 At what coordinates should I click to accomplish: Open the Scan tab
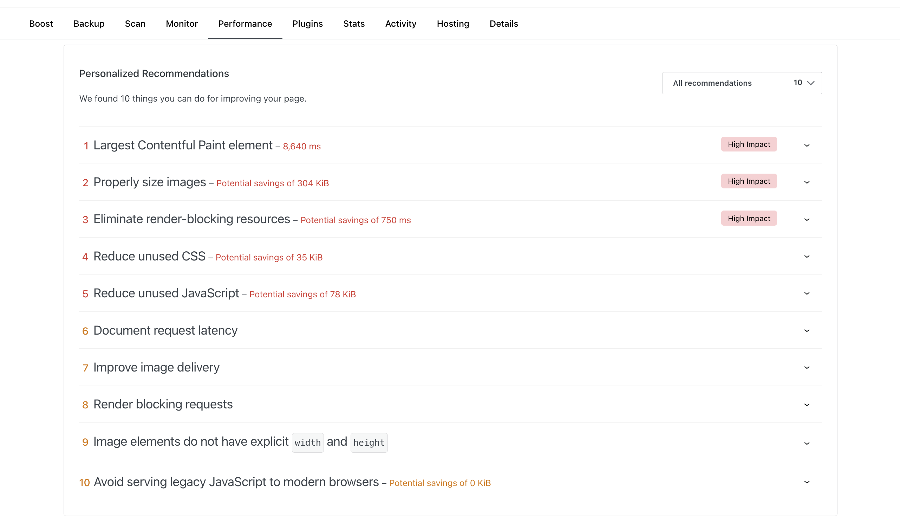click(x=135, y=24)
